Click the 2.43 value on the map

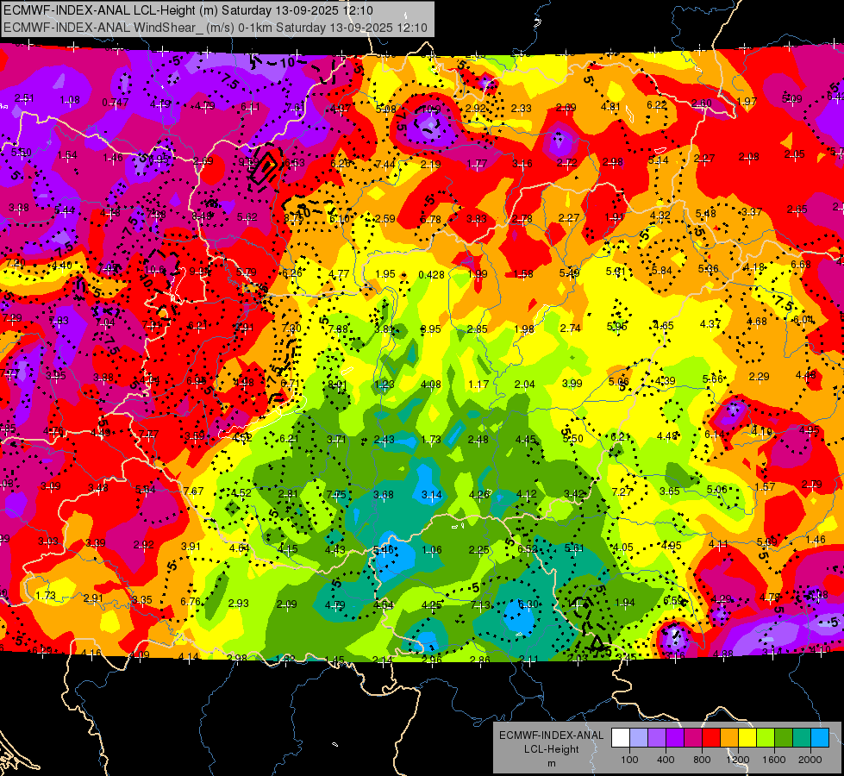point(384,440)
